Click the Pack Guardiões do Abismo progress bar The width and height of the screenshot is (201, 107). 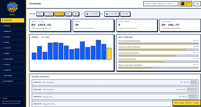coord(158,49)
